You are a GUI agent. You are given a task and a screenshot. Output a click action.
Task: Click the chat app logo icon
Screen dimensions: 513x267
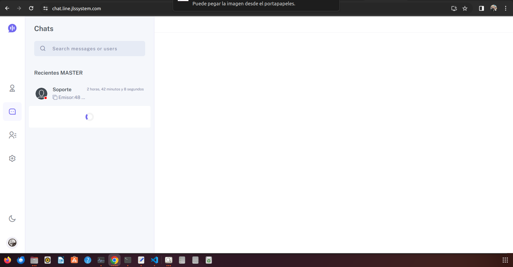12,28
